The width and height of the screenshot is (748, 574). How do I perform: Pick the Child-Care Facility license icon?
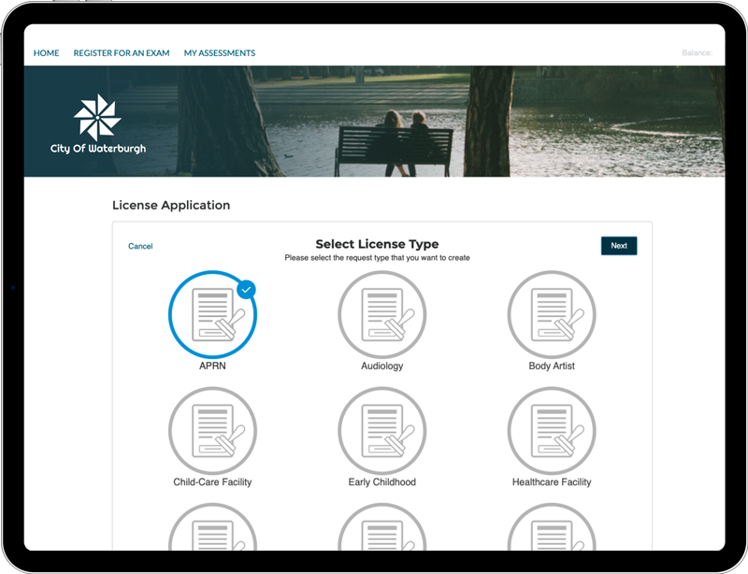(212, 431)
